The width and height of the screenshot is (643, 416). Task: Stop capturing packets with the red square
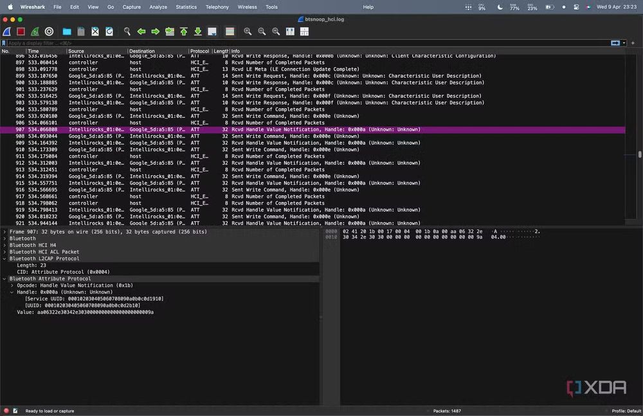21,32
